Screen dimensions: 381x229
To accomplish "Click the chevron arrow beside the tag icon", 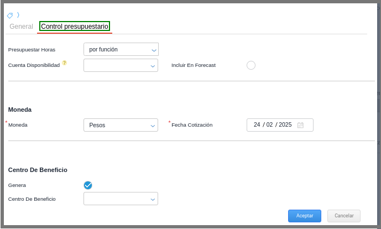I will 18,15.
